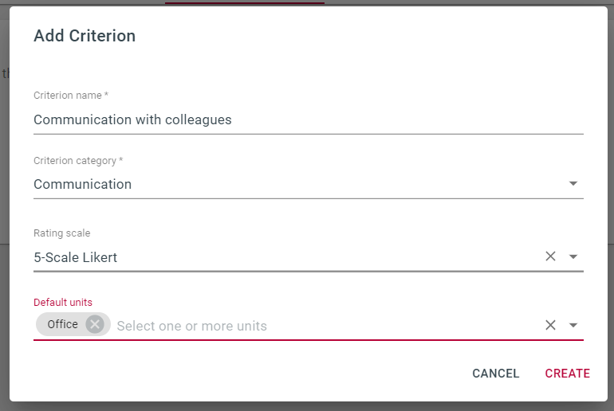Focus the Criterion name text field

pos(309,119)
